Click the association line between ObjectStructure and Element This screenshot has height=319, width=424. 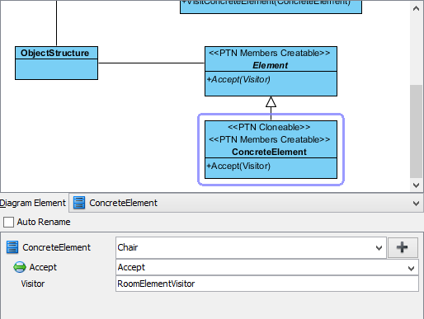pos(151,63)
